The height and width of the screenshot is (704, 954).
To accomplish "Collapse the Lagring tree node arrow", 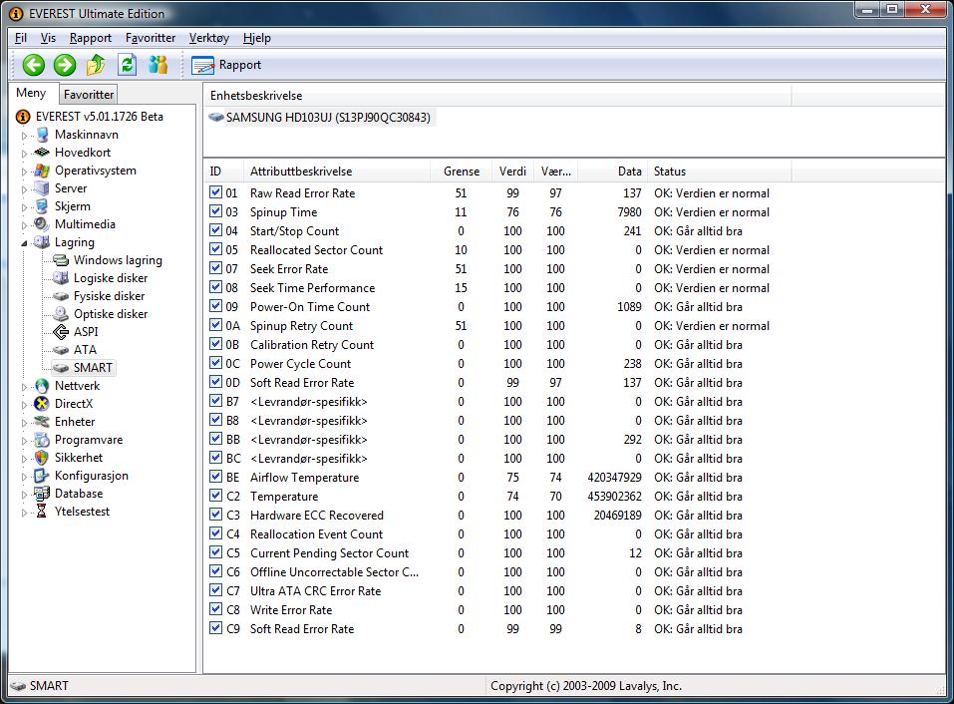I will click(24, 242).
